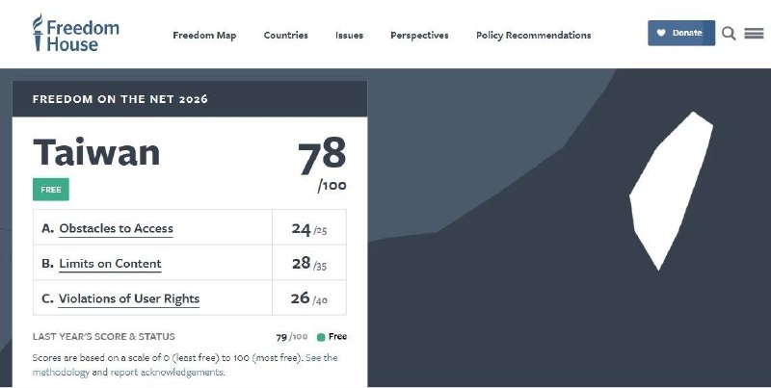
Task: Click the Limits on Content score 28/35
Action: (308, 264)
